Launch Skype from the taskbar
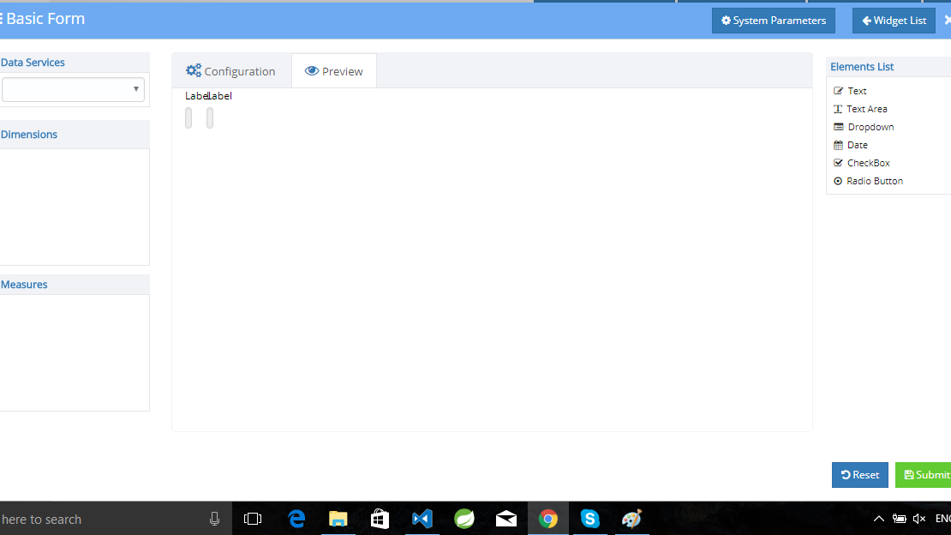This screenshot has width=951, height=535. (589, 519)
